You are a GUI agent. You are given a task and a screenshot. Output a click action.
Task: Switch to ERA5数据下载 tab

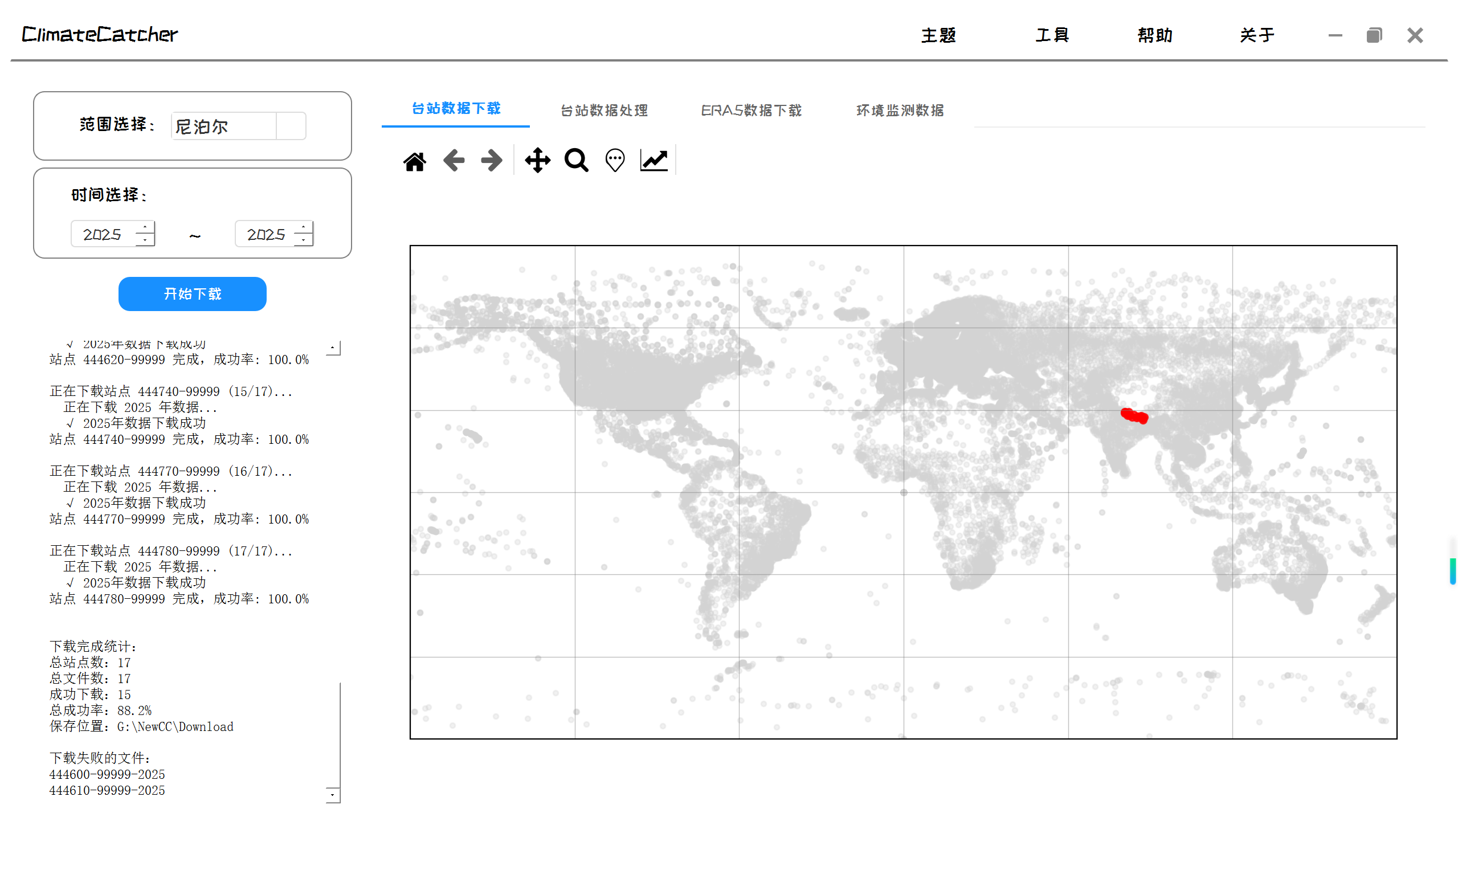click(751, 111)
